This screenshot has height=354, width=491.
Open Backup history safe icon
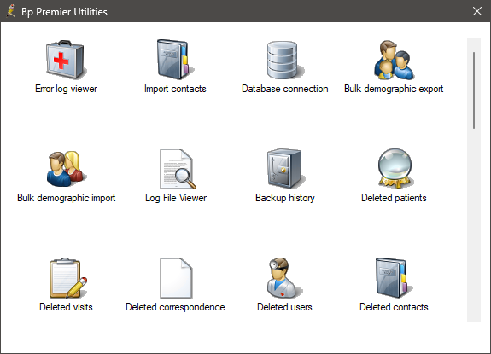(285, 169)
